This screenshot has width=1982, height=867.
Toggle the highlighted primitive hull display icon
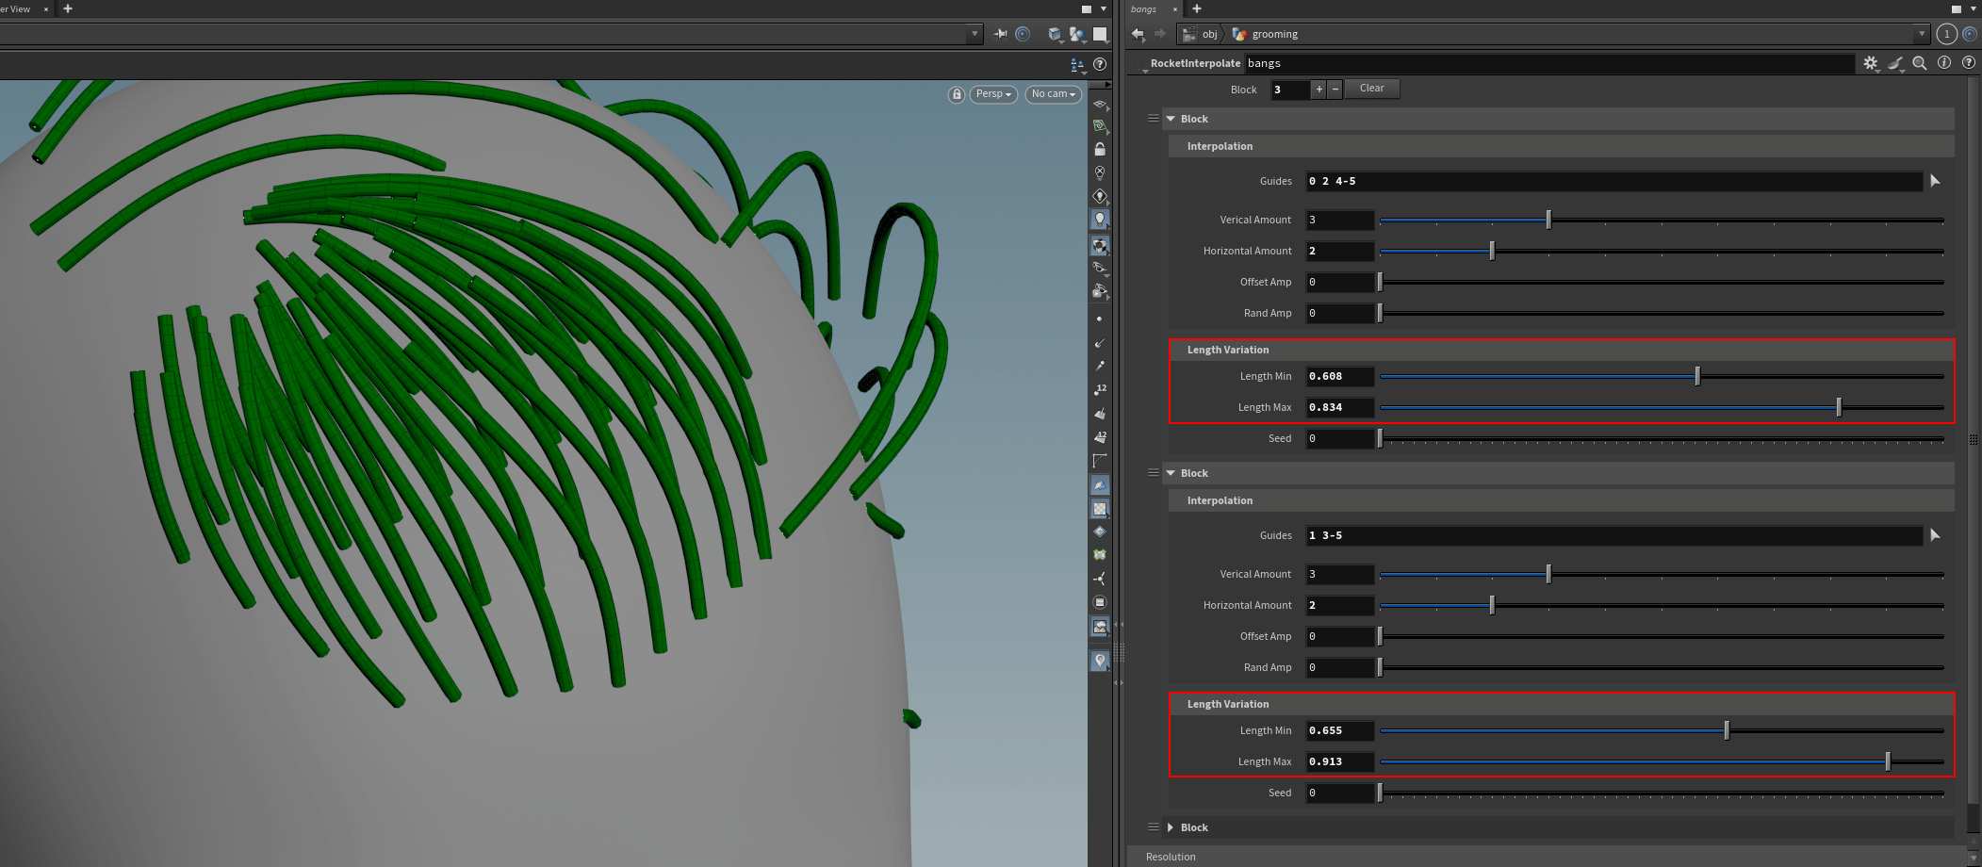tap(1099, 485)
